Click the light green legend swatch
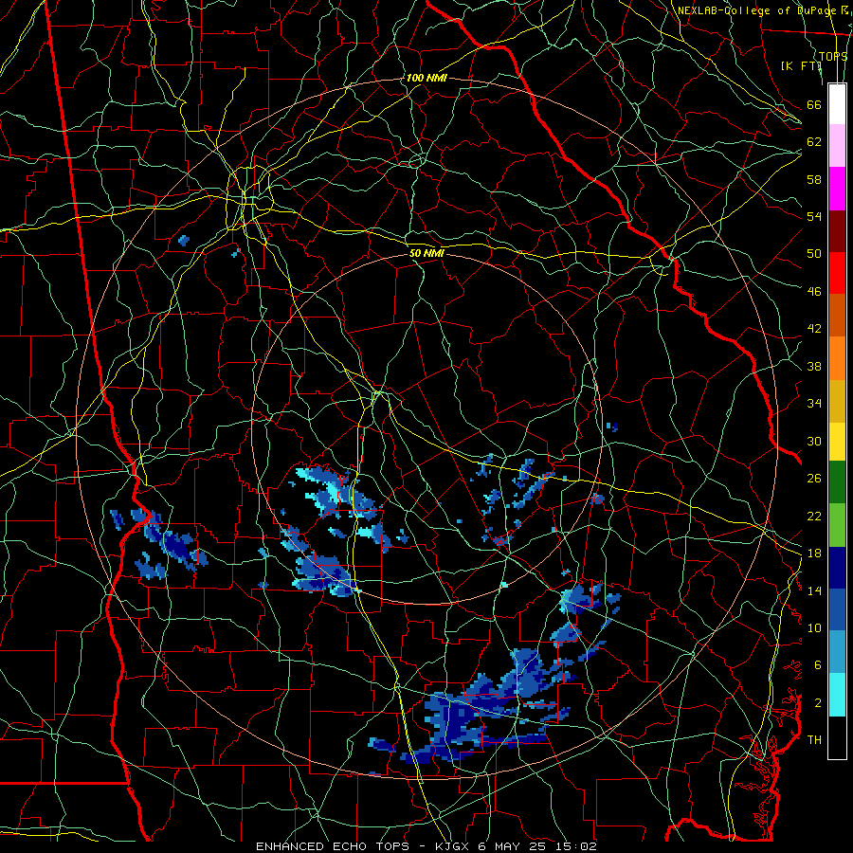Viewport: 853px width, 853px height. click(x=837, y=525)
